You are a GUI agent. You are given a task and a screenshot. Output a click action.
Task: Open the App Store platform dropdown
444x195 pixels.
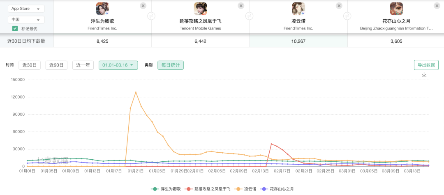pyautogui.click(x=26, y=9)
